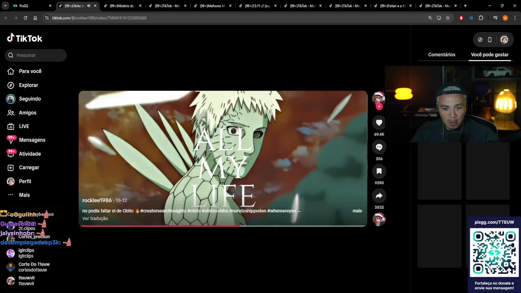This screenshot has height=293, width=521.
Task: Click the get-app phone icon
Action: tap(490, 39)
